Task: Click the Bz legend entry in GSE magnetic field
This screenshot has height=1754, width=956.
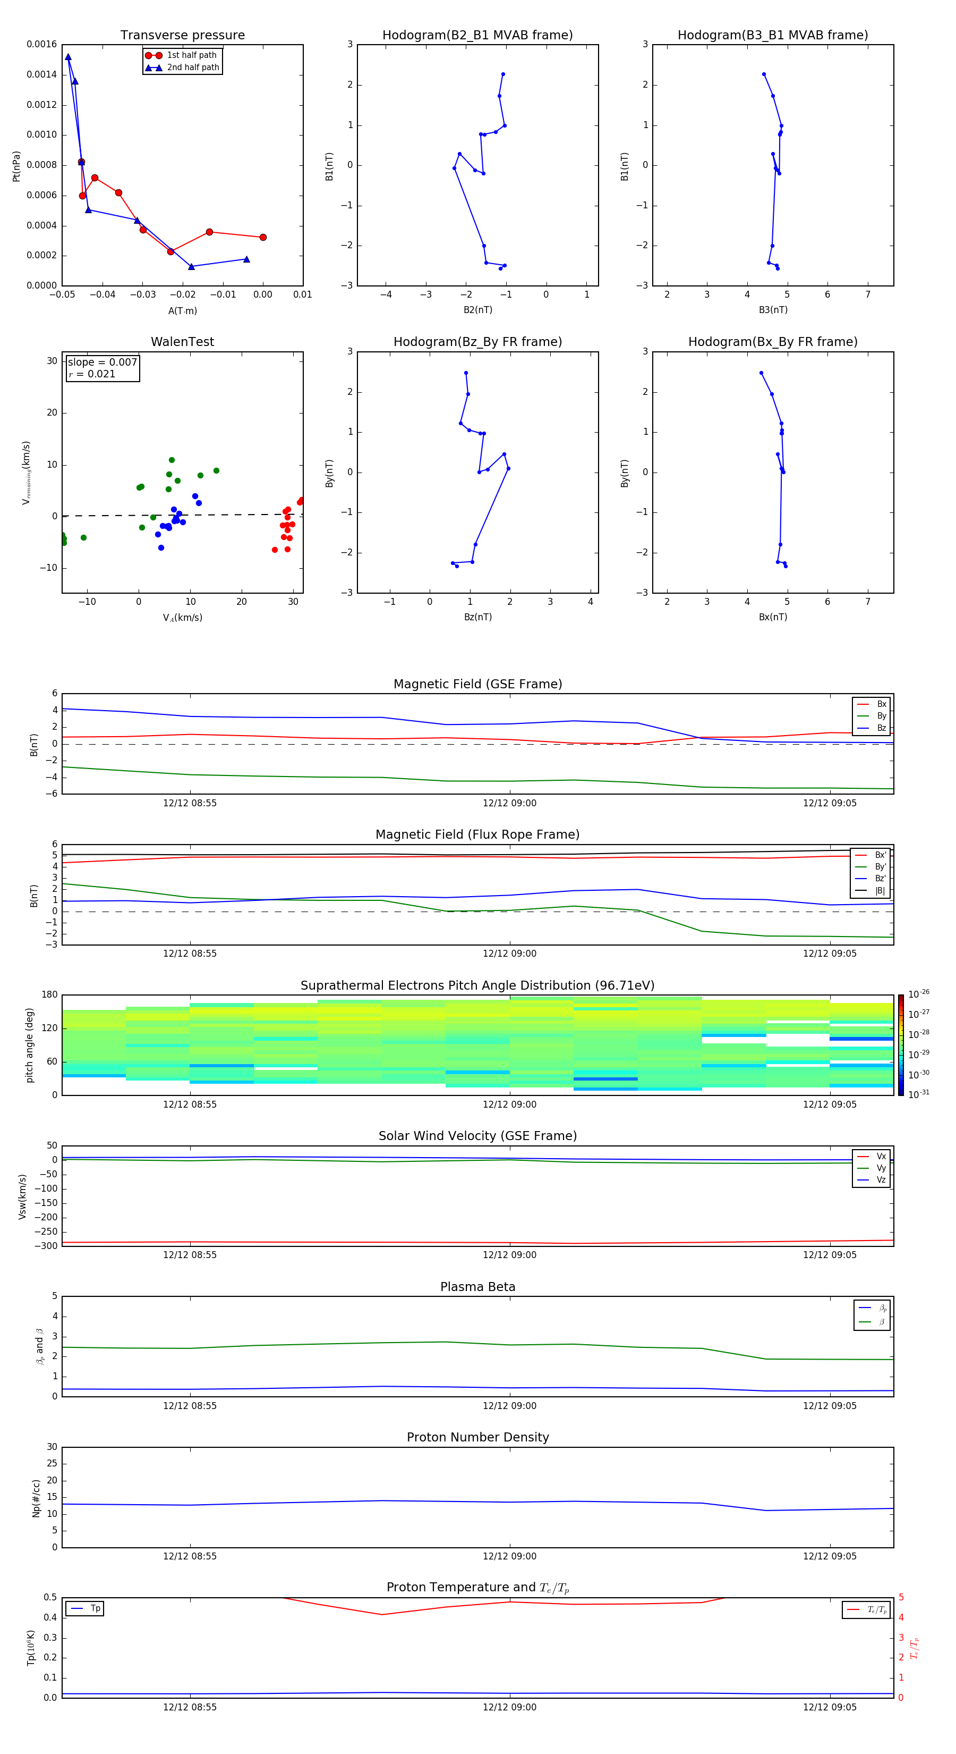Action: click(x=872, y=728)
